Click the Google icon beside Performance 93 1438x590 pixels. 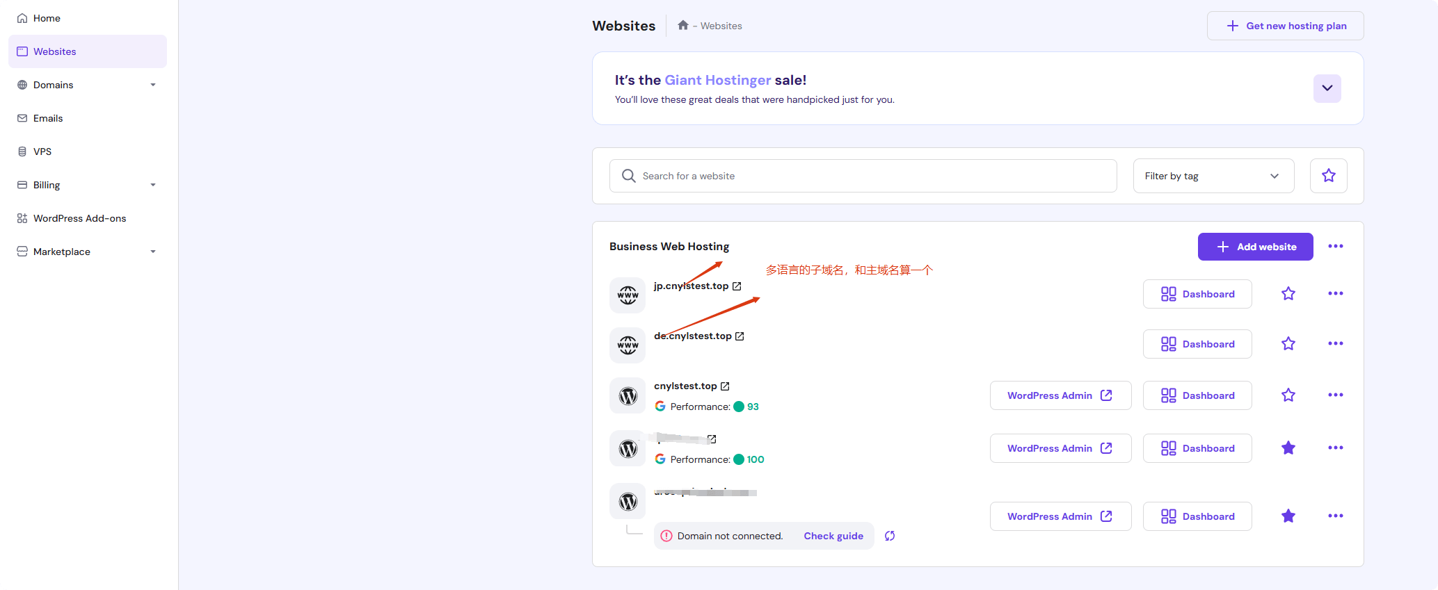point(660,407)
